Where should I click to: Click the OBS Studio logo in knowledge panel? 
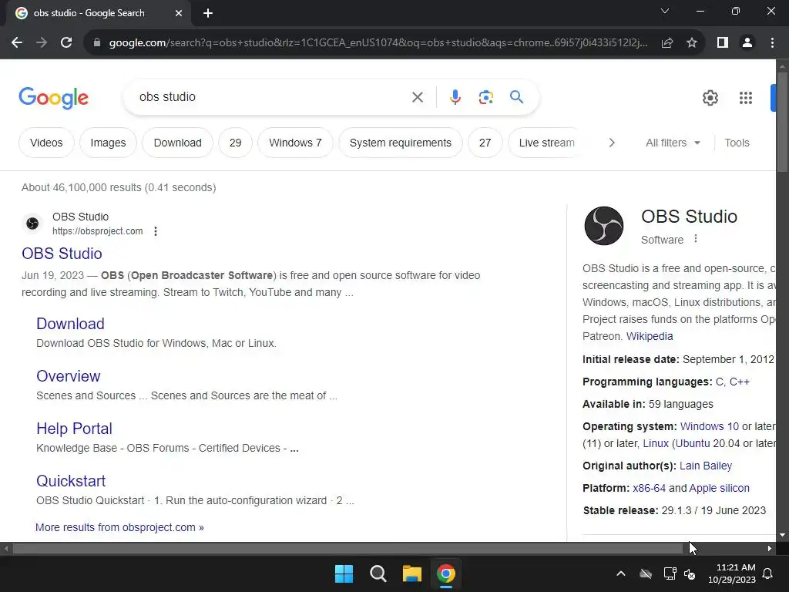(604, 226)
